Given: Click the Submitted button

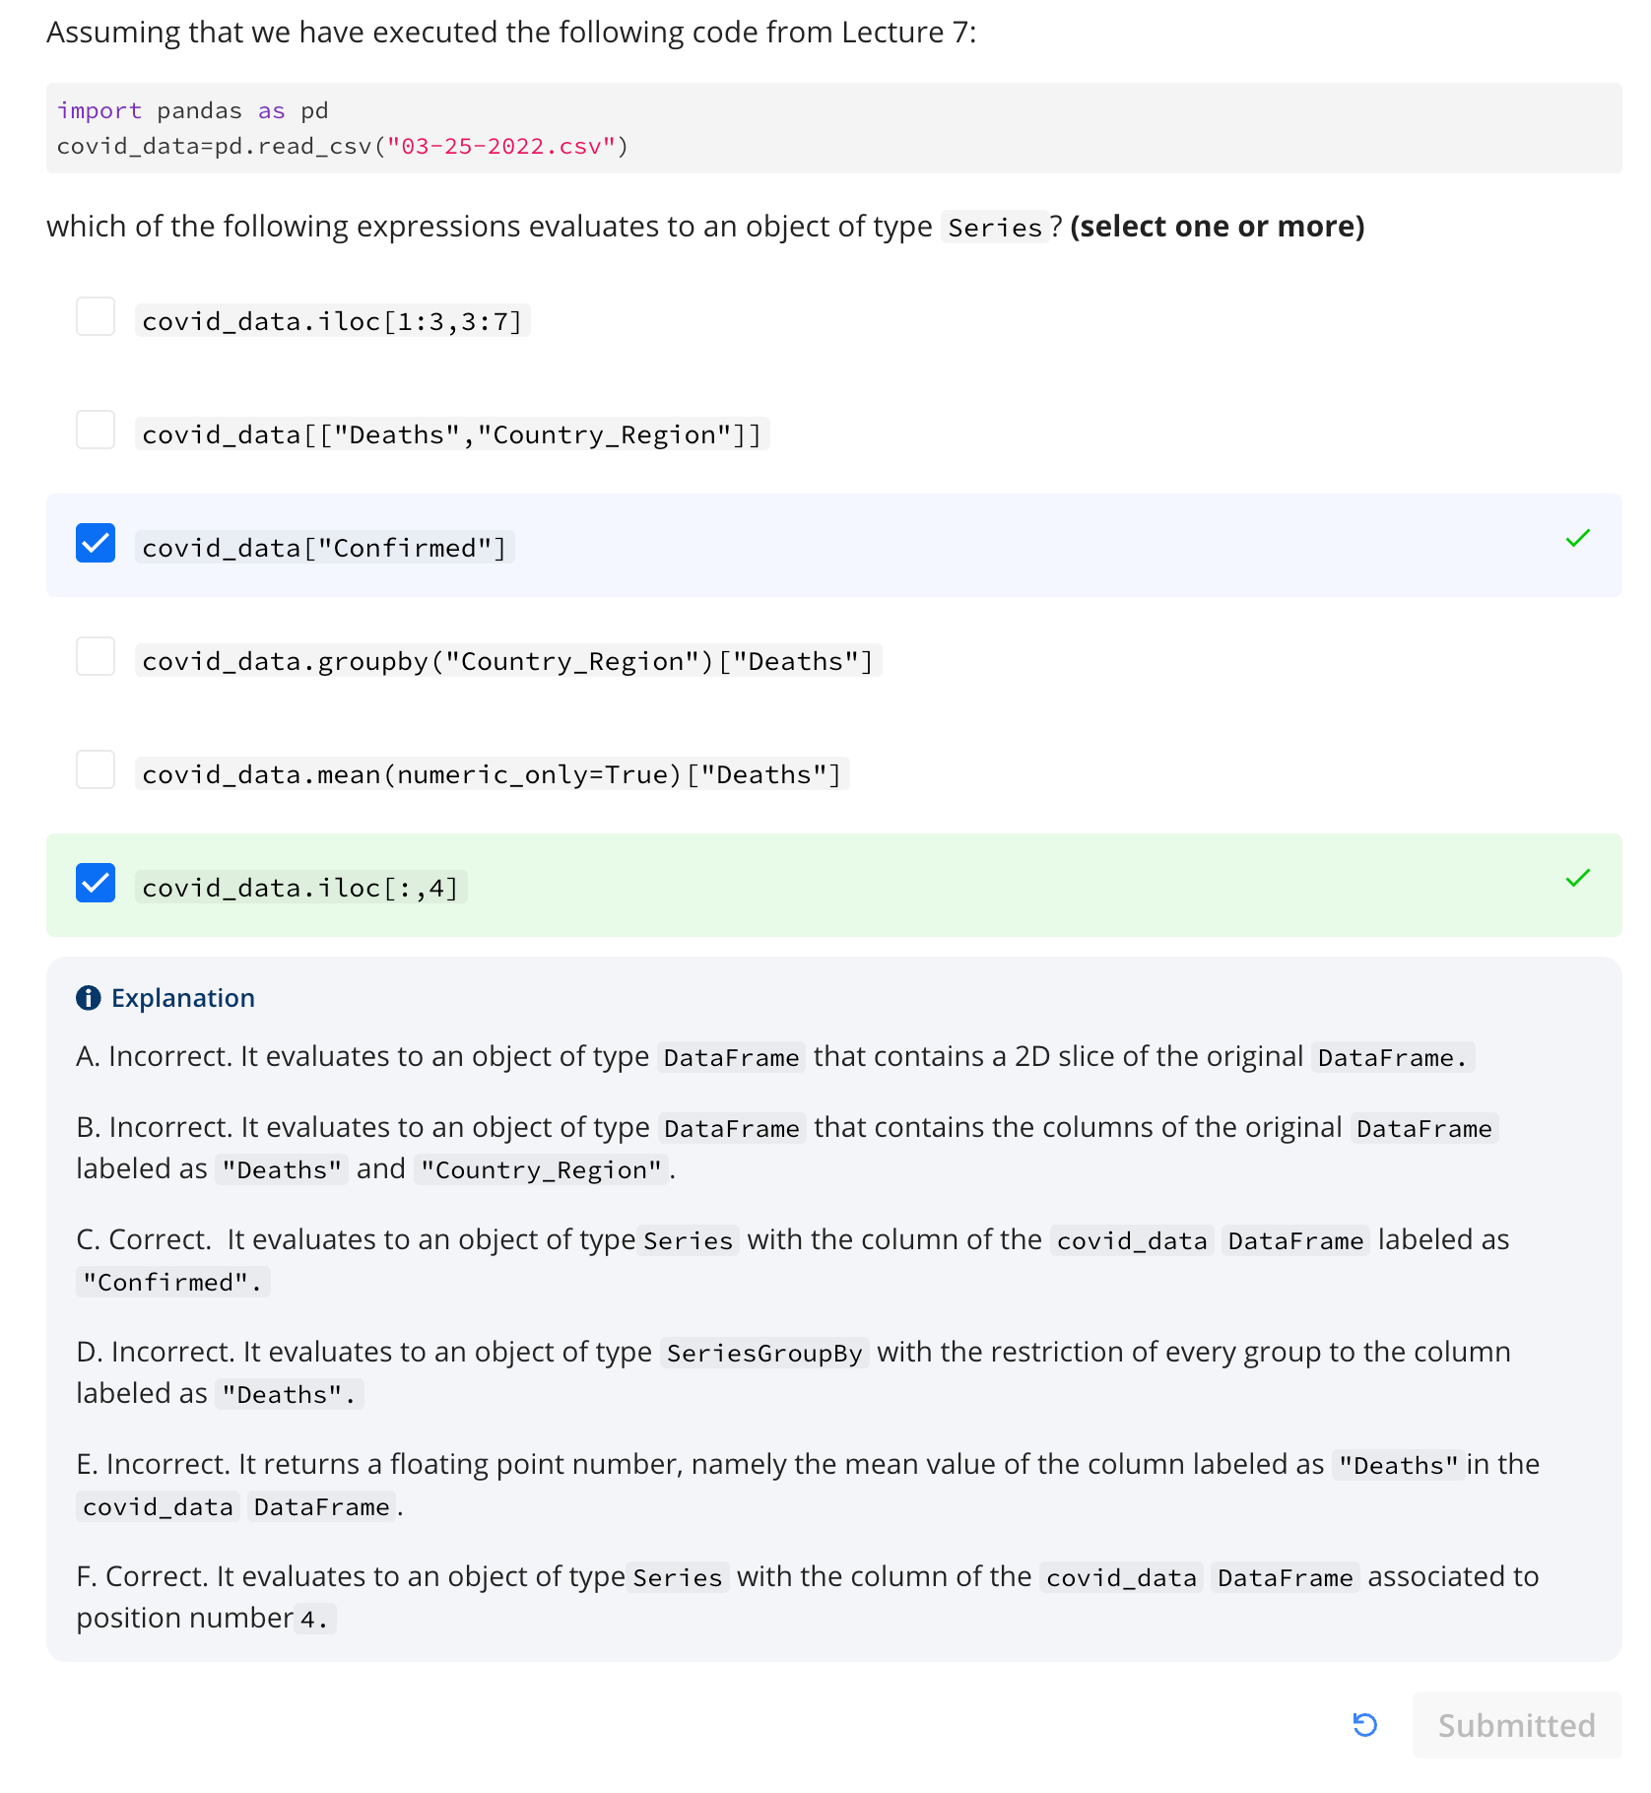Looking at the screenshot, I should (1516, 1725).
